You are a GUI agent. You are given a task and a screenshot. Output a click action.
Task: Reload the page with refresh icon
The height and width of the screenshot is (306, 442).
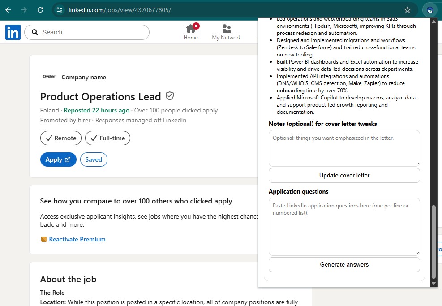(40, 10)
